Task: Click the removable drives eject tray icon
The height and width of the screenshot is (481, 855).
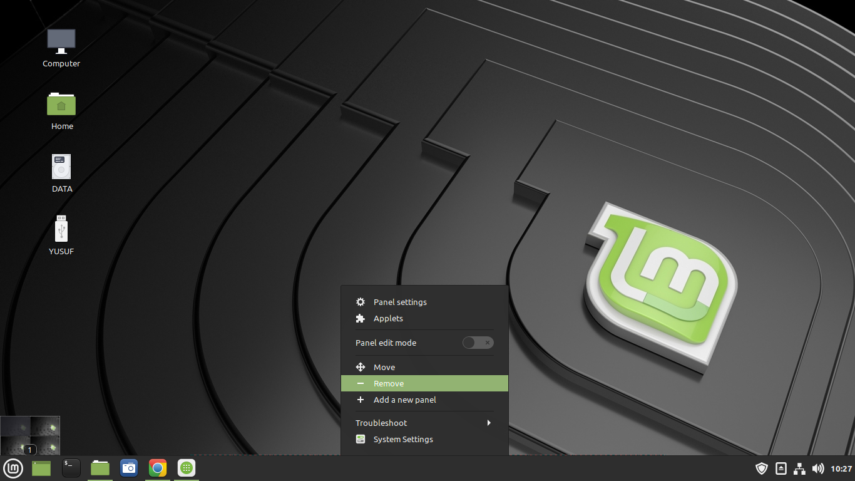Action: click(781, 468)
